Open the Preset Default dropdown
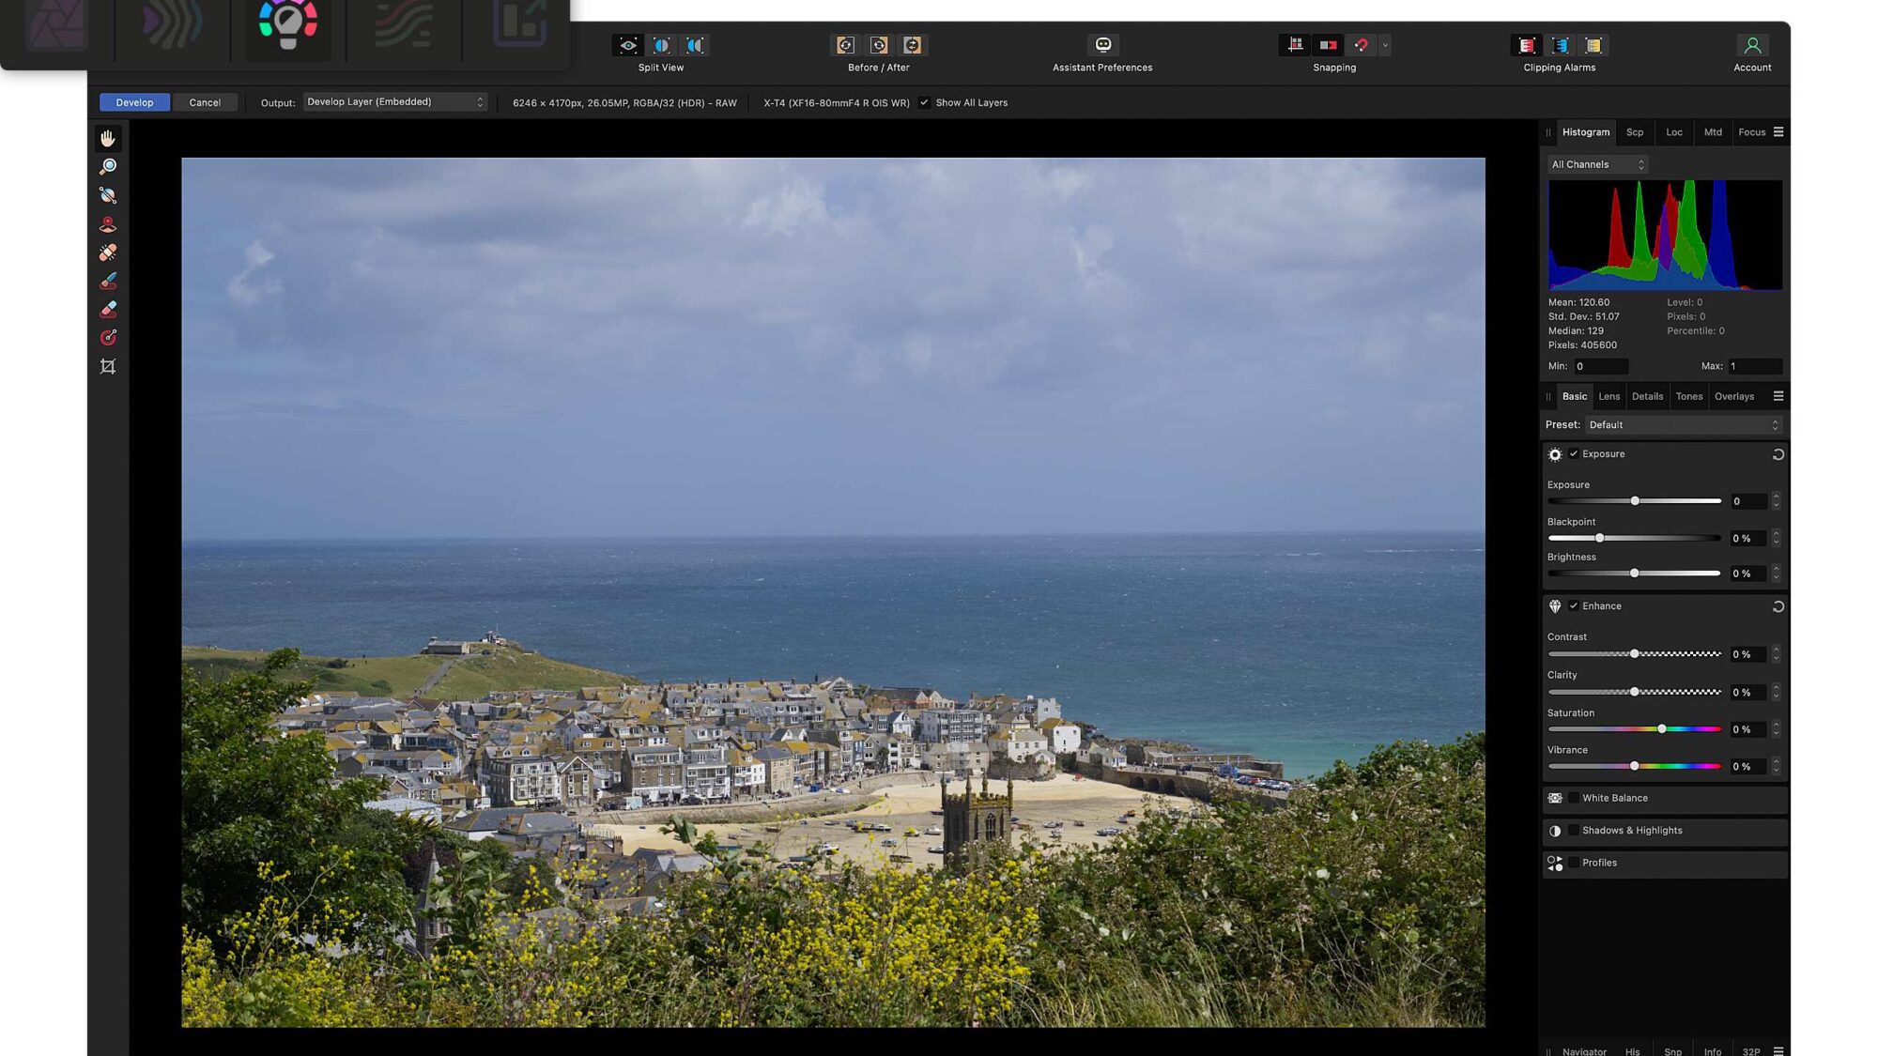This screenshot has width=1878, height=1056. click(x=1683, y=425)
